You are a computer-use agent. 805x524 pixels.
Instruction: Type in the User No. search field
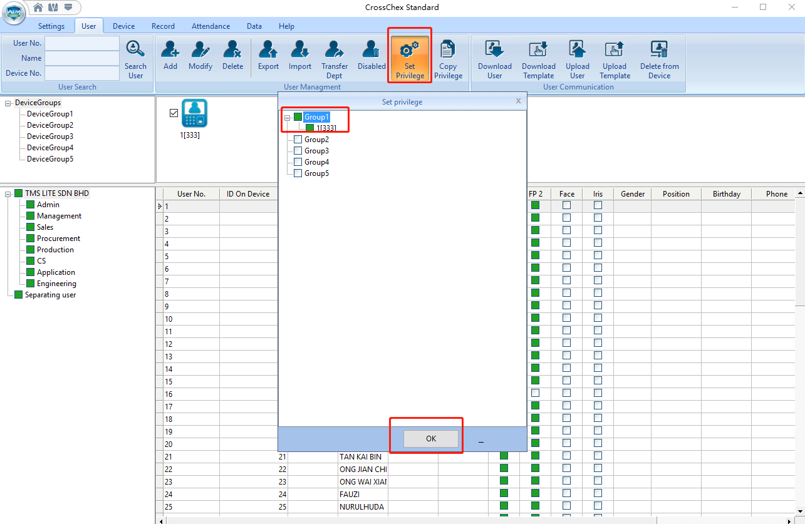click(x=81, y=43)
